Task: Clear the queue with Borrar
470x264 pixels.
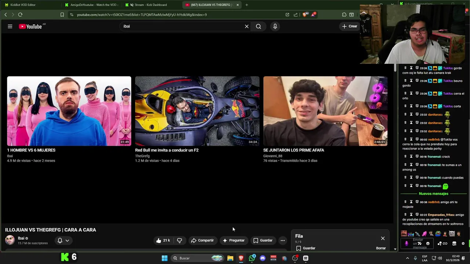Action: tap(381, 248)
